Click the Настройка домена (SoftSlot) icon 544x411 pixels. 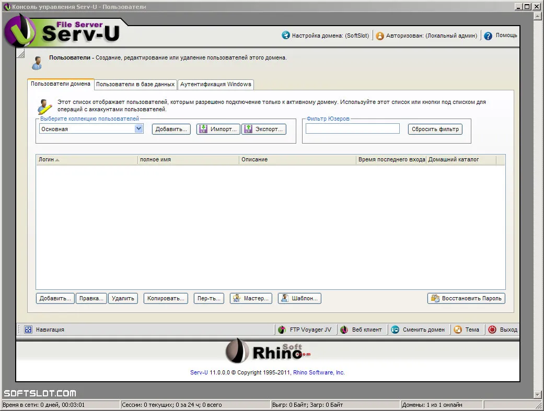click(x=285, y=35)
